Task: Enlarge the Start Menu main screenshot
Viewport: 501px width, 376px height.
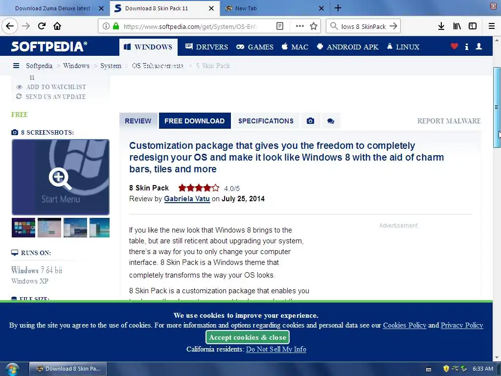Action: coord(60,177)
